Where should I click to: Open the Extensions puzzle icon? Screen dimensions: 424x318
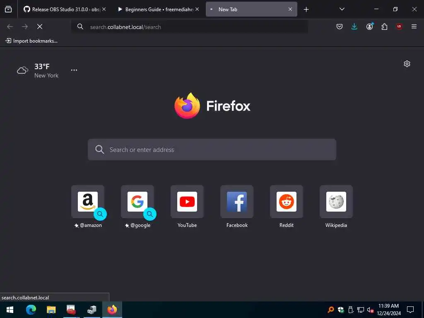tap(384, 26)
